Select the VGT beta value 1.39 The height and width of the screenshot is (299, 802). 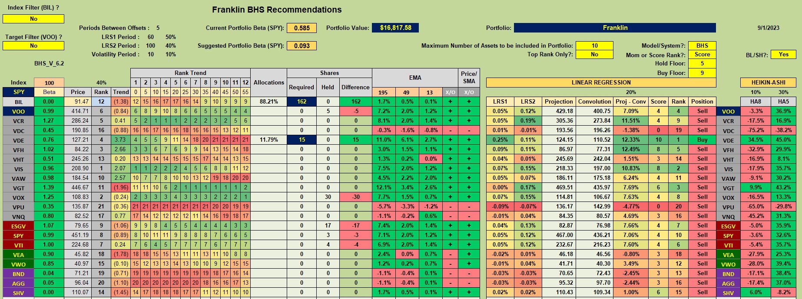coord(49,188)
